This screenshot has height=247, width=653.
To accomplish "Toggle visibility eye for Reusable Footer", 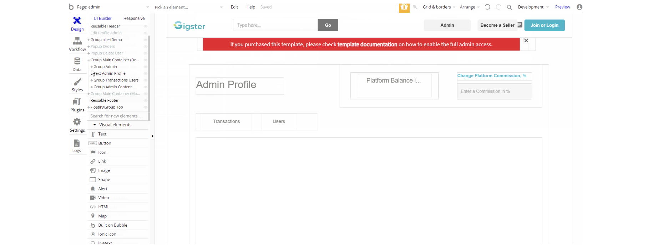I will tap(145, 101).
